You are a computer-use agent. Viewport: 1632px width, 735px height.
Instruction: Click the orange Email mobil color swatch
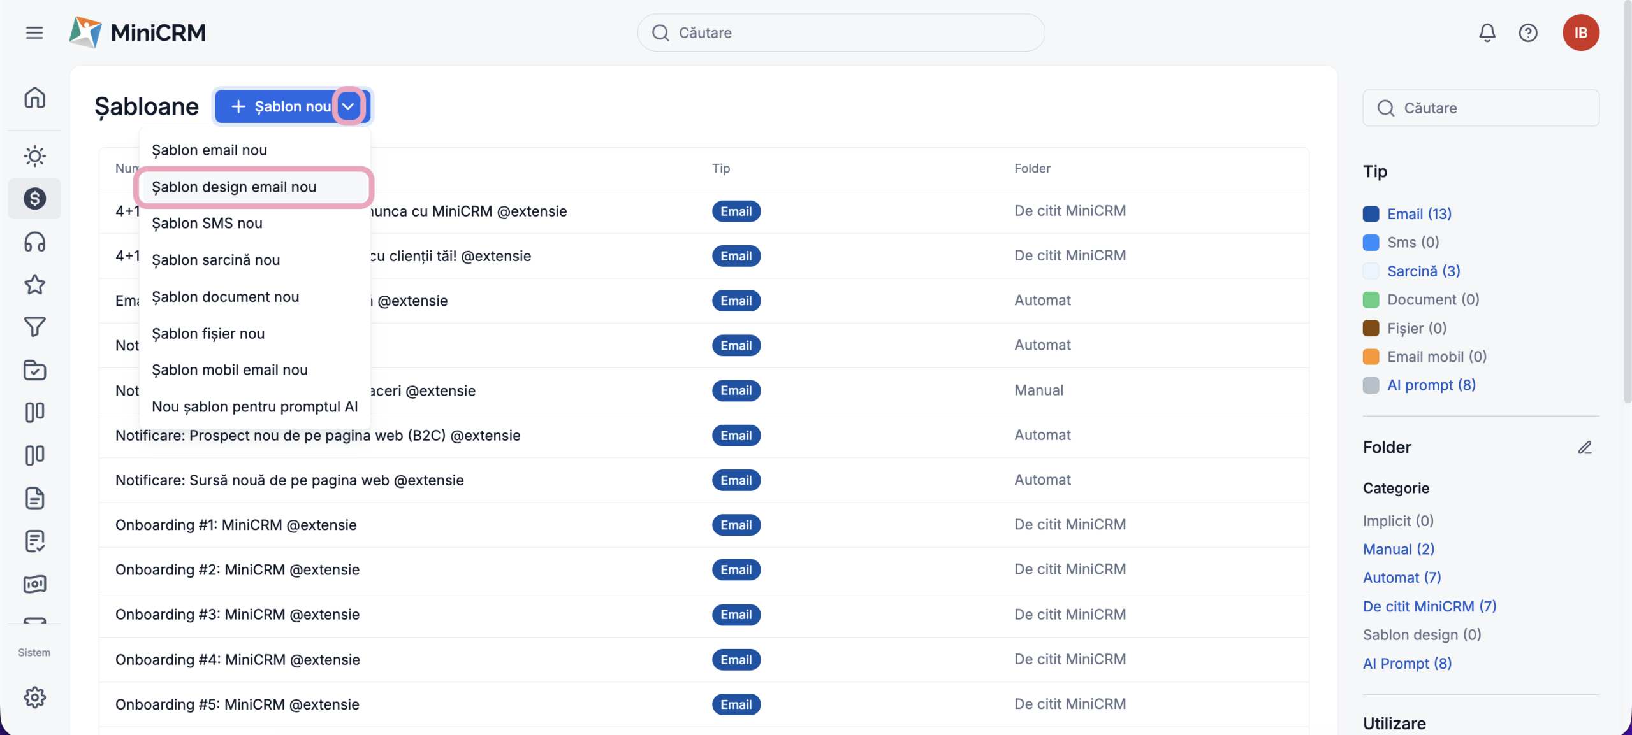[1371, 357]
